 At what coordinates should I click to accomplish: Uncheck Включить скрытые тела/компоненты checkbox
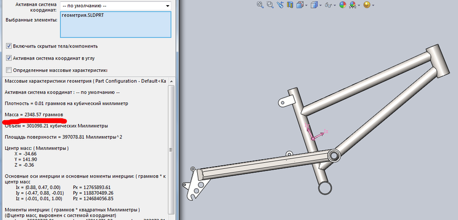tap(9, 46)
